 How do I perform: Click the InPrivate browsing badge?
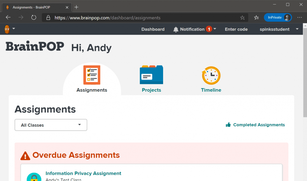(277, 17)
